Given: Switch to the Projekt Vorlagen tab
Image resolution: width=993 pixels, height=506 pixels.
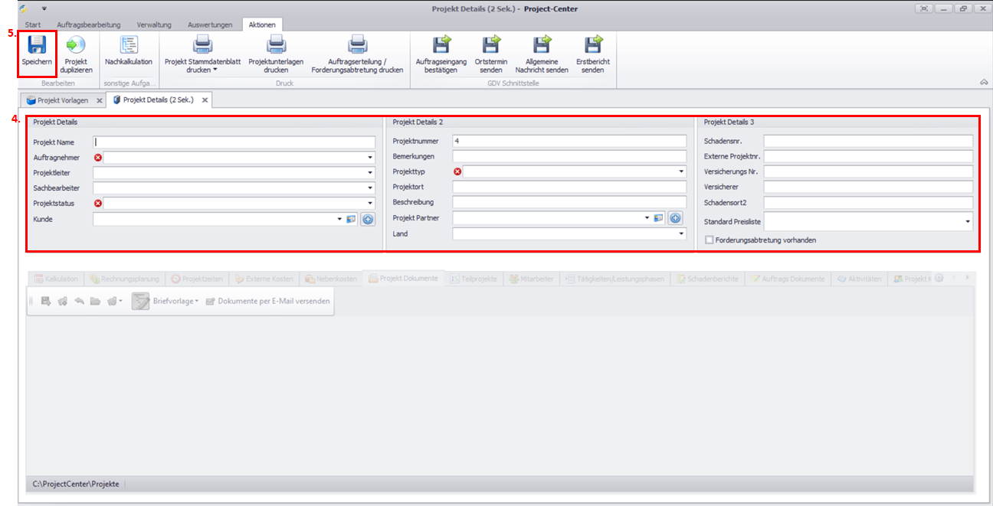Looking at the screenshot, I should 63,100.
